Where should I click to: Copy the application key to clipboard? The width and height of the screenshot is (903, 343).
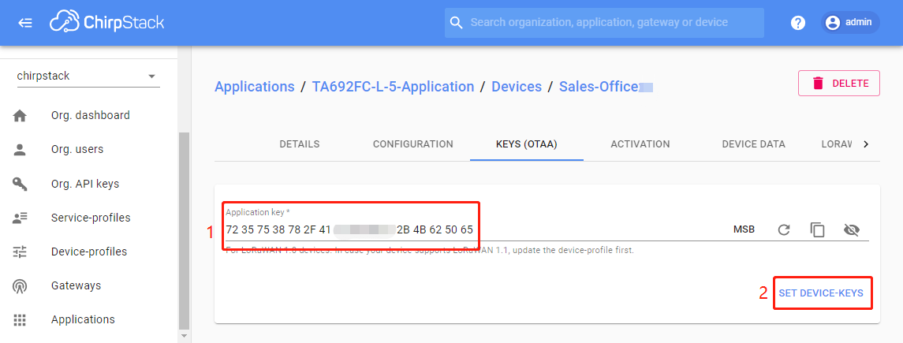coord(817,230)
